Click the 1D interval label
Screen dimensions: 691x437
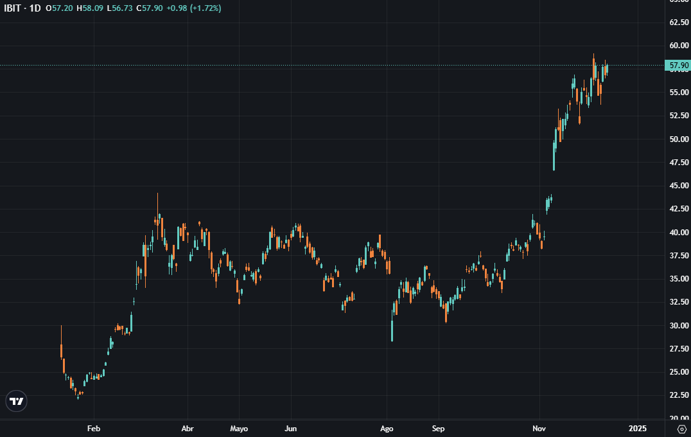point(35,8)
